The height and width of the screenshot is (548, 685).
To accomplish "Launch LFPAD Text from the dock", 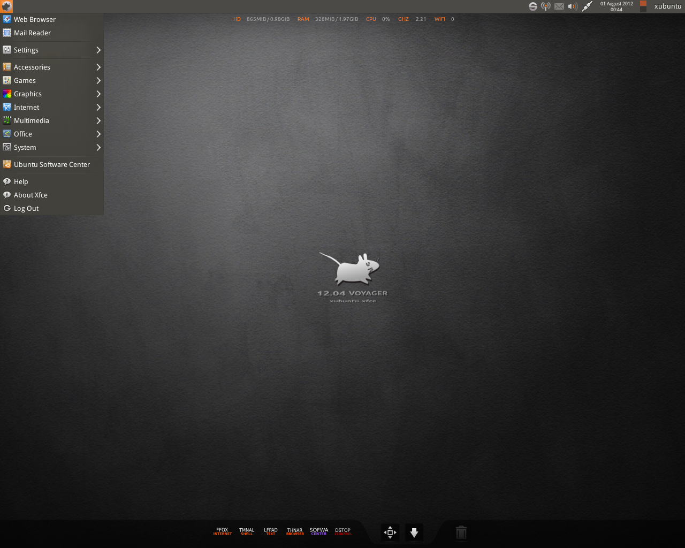I will pos(271,531).
